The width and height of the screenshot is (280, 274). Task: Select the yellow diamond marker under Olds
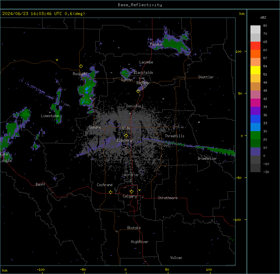click(126, 136)
